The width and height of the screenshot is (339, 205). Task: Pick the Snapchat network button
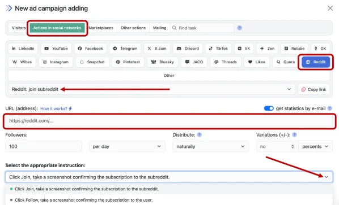click(x=92, y=62)
